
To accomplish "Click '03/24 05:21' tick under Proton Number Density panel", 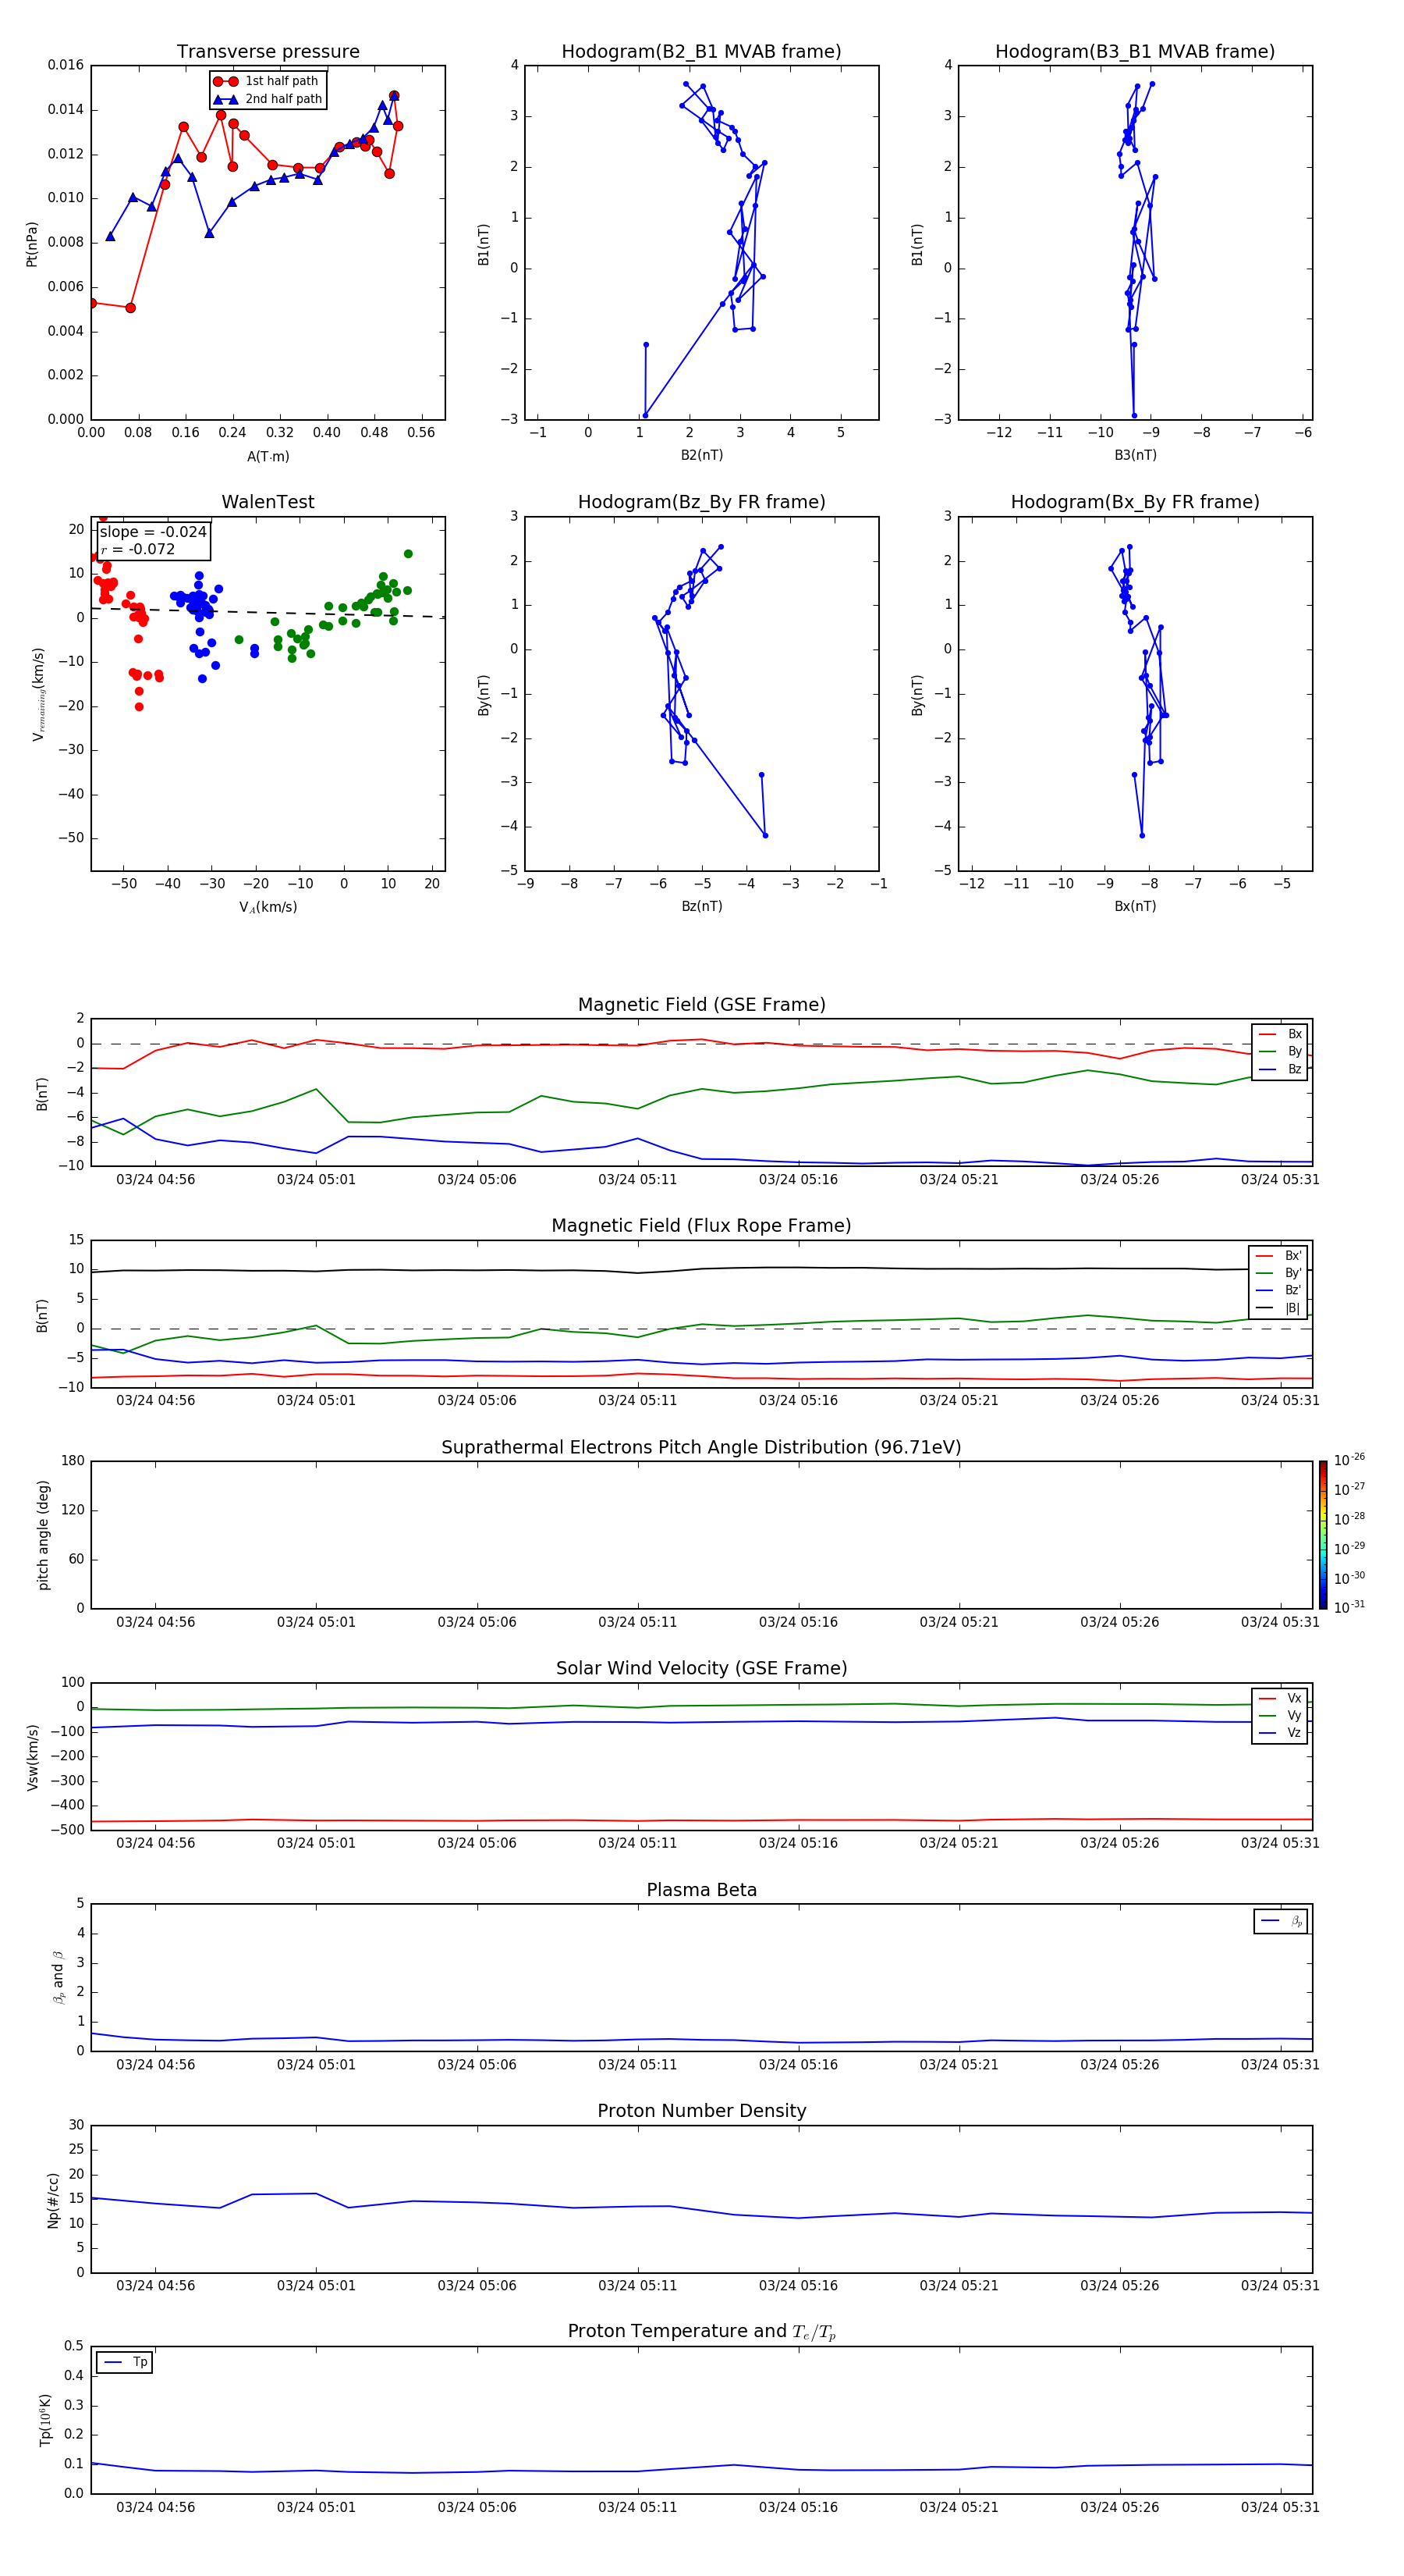I will pyautogui.click(x=959, y=2285).
